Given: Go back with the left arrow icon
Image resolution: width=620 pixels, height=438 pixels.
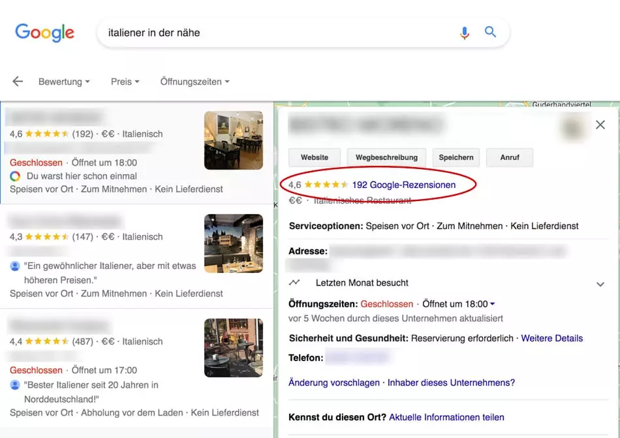Looking at the screenshot, I should 18,82.
